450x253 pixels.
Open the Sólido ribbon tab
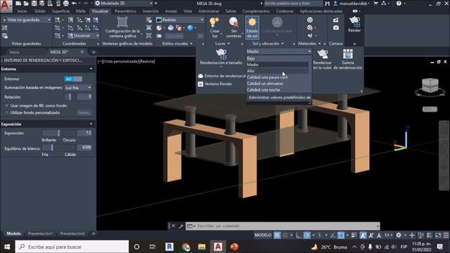click(40, 11)
